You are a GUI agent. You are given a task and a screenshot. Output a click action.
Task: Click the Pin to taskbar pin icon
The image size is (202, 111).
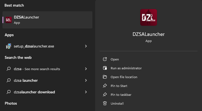(105, 95)
